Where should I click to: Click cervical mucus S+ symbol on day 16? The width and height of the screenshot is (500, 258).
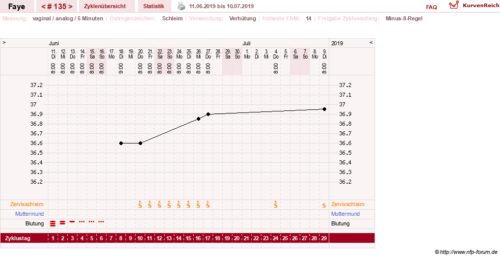(x=198, y=204)
